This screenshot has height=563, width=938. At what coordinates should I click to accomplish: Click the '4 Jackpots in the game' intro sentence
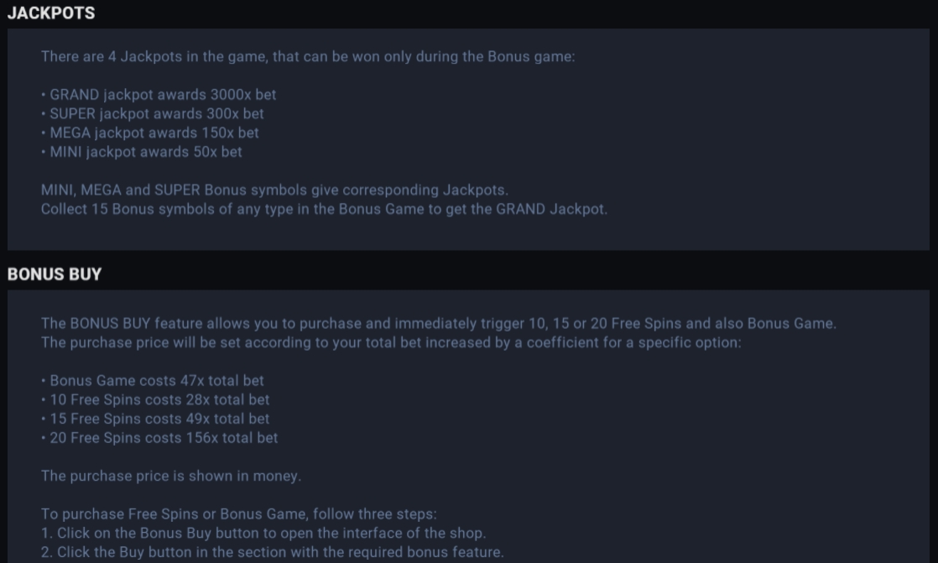(308, 56)
